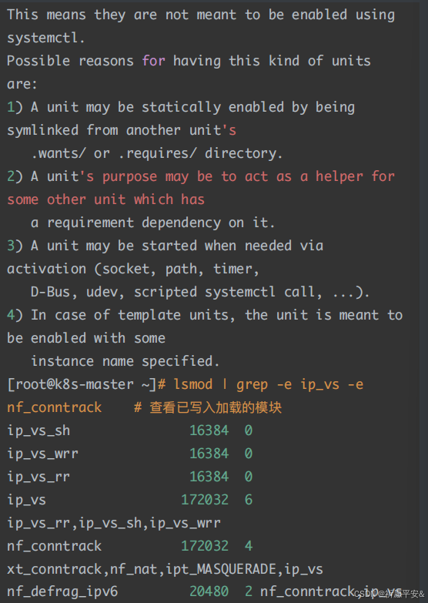
Task: Click the CSDN watermark at bottom right
Action: (x=389, y=594)
